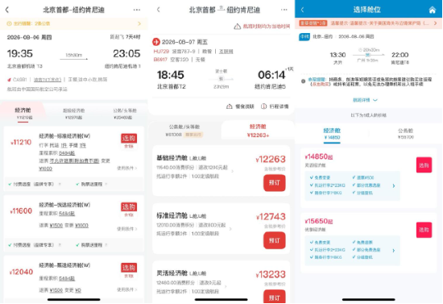Expand benefits arrow for the ¥14850 fare
This screenshot has width=443, height=304.
[394, 185]
